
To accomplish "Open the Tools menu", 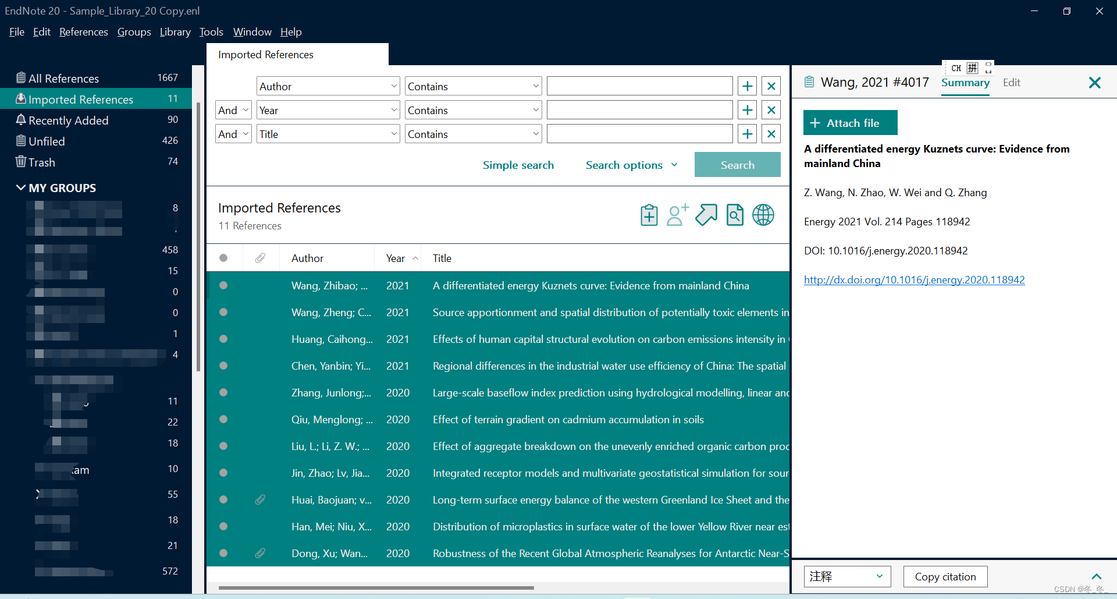I will (211, 32).
